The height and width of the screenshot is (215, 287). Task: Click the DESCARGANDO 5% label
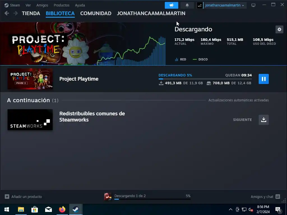coord(175,75)
